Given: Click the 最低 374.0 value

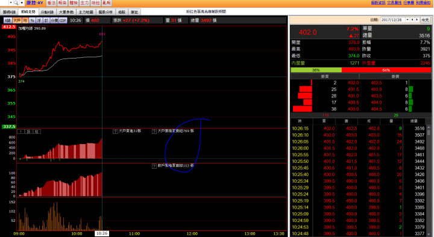Looking at the screenshot, I should click(354, 55).
